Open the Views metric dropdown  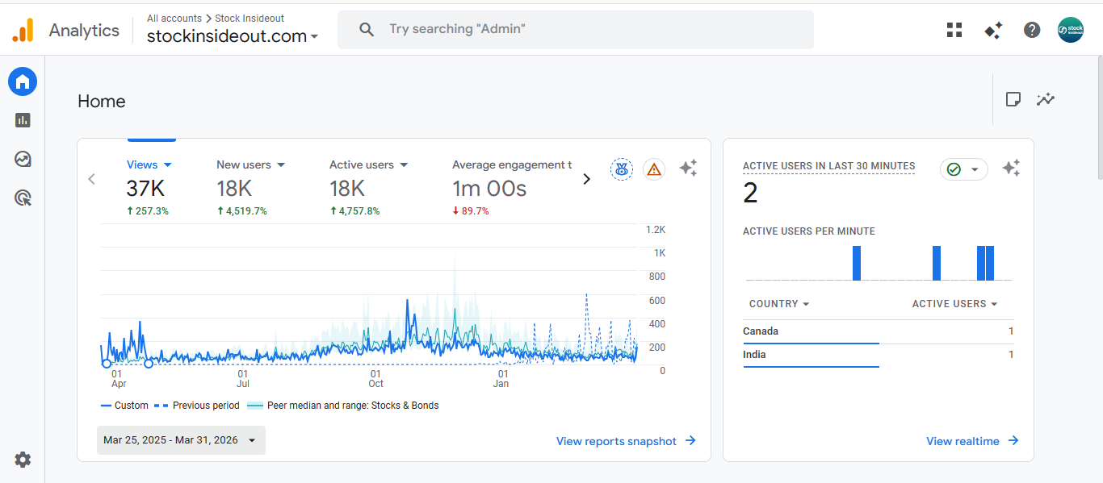(149, 164)
